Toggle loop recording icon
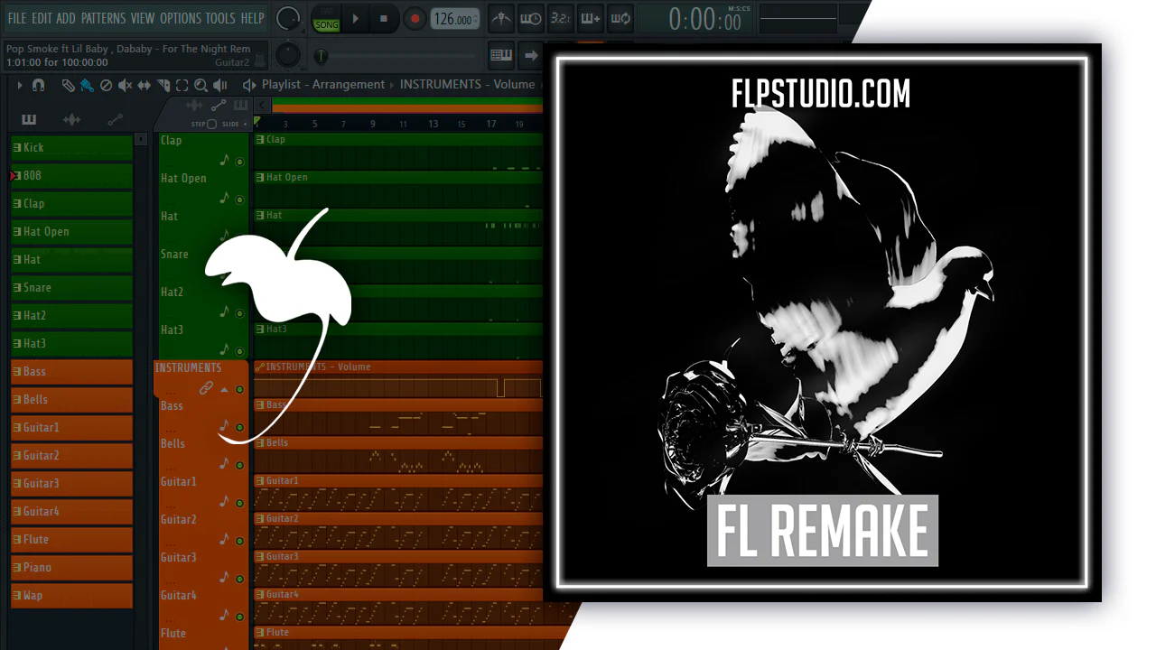 (620, 18)
